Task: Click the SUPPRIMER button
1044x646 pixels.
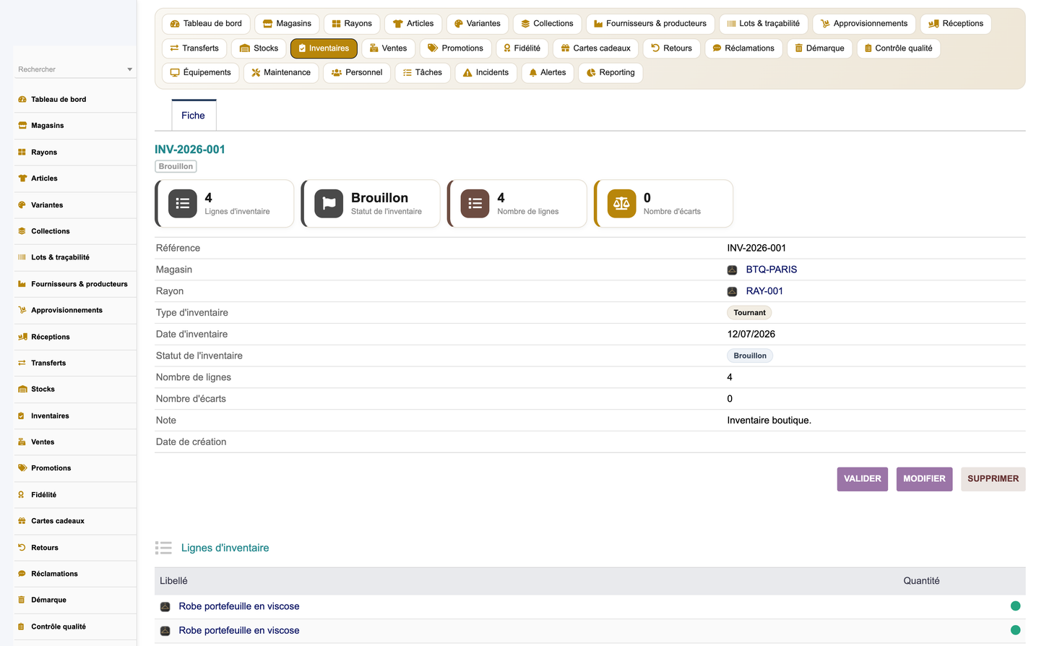Action: pyautogui.click(x=993, y=479)
